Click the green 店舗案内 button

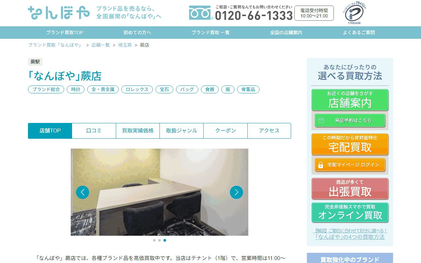(350, 100)
